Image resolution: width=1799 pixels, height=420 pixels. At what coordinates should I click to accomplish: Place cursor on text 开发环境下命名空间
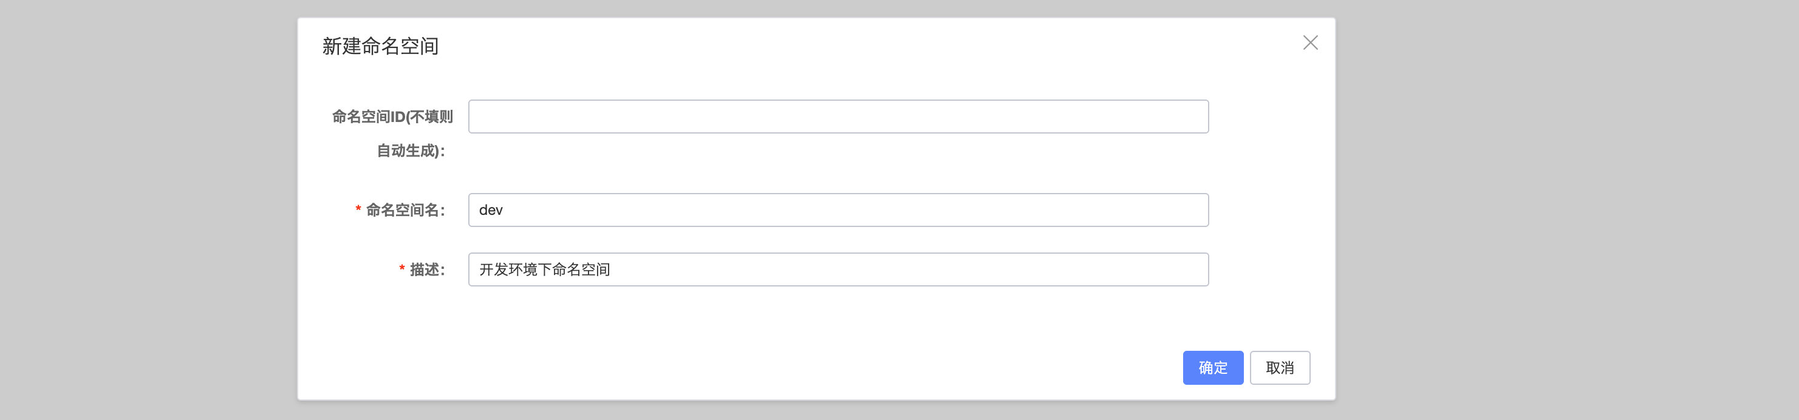[x=545, y=269]
